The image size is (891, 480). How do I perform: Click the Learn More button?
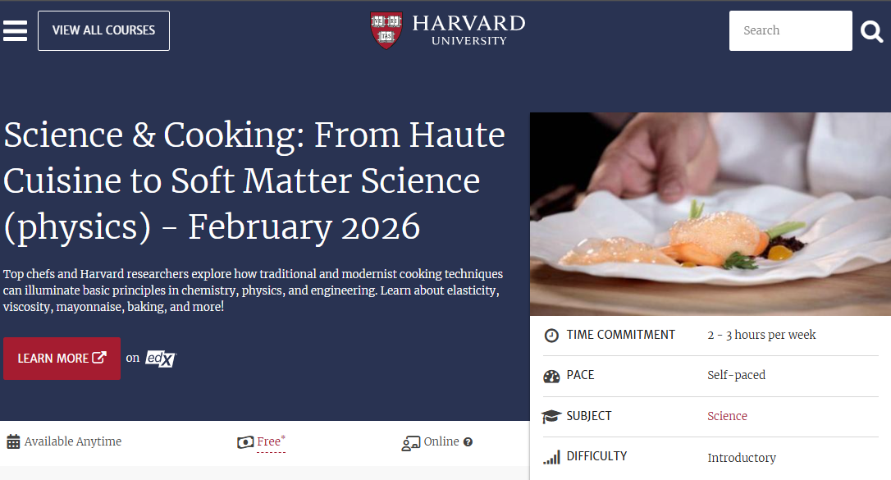pyautogui.click(x=62, y=359)
